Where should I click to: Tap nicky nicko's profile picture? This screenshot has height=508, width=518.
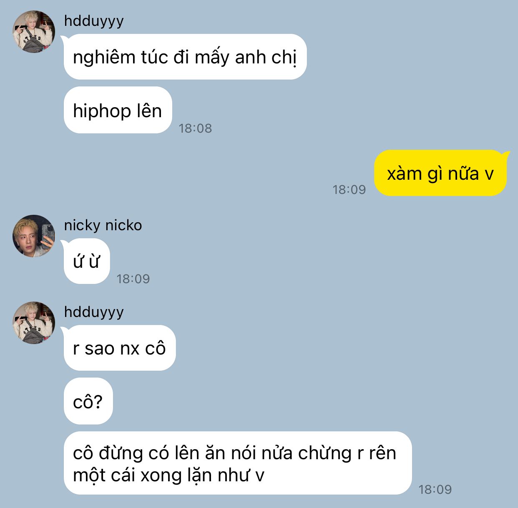click(x=34, y=236)
